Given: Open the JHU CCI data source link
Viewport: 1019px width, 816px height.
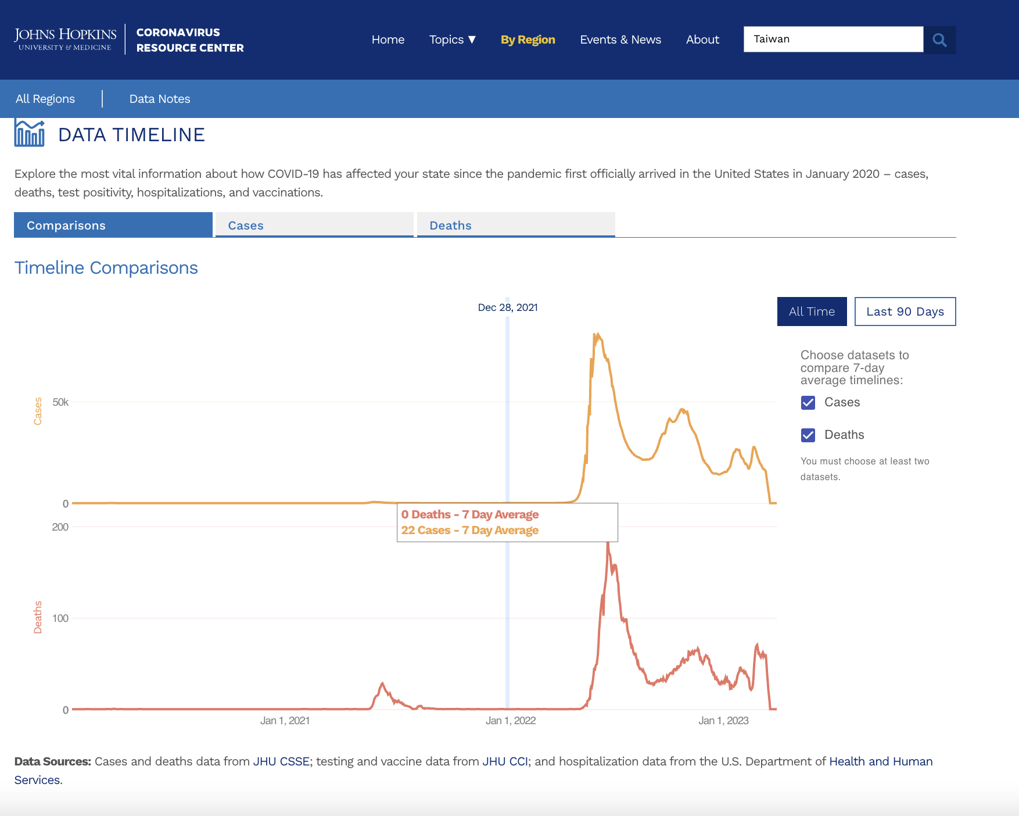Looking at the screenshot, I should (x=505, y=761).
